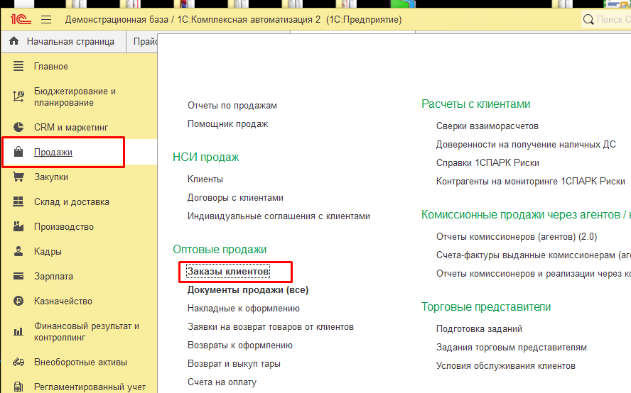
Task: Open the Клиенты list
Action: click(205, 179)
